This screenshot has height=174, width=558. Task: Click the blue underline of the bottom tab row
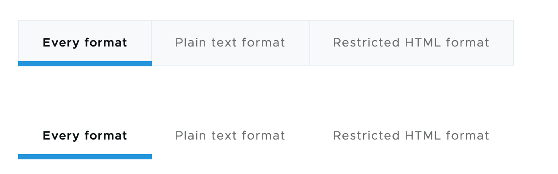click(x=85, y=157)
